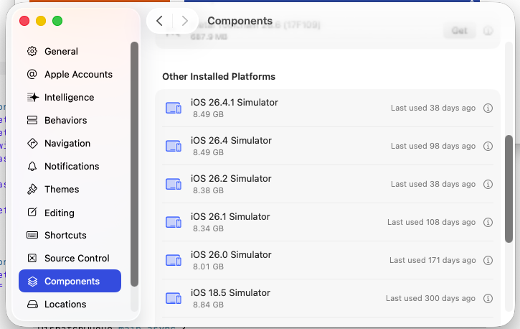Select the Editing pencil icon
This screenshot has width=520, height=329.
(x=32, y=212)
